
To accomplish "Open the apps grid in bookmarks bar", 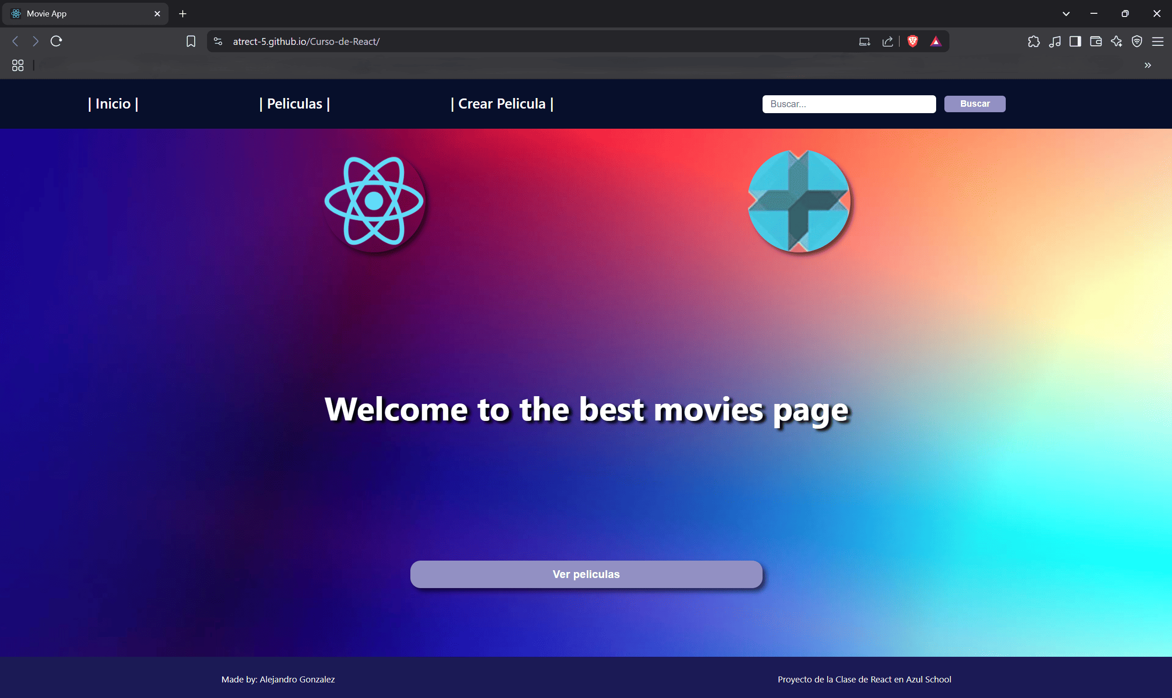I will pos(18,65).
